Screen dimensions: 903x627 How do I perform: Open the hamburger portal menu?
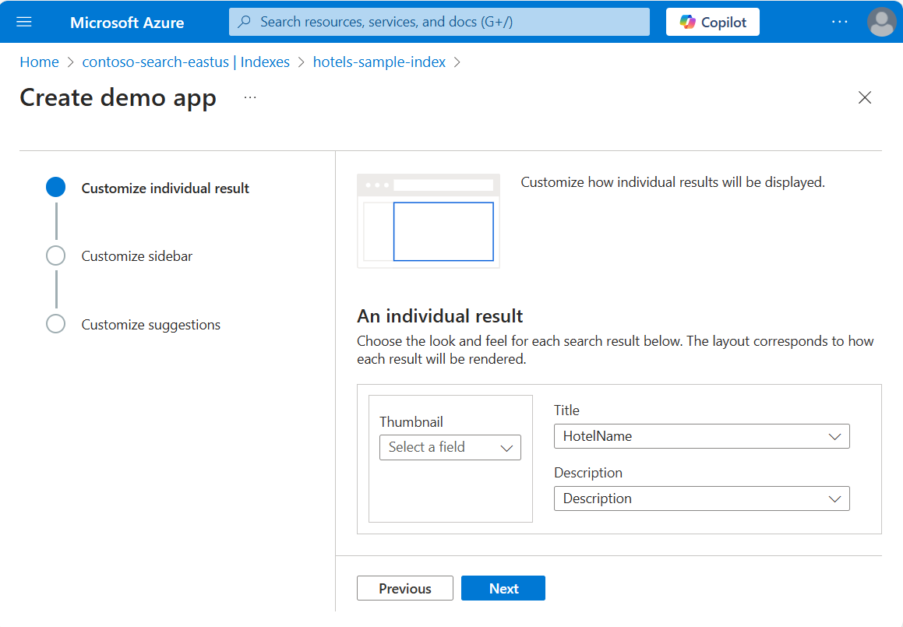coord(24,22)
